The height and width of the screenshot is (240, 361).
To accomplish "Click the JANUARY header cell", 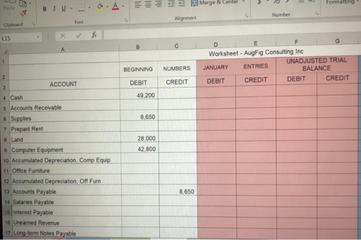I will pos(215,68).
